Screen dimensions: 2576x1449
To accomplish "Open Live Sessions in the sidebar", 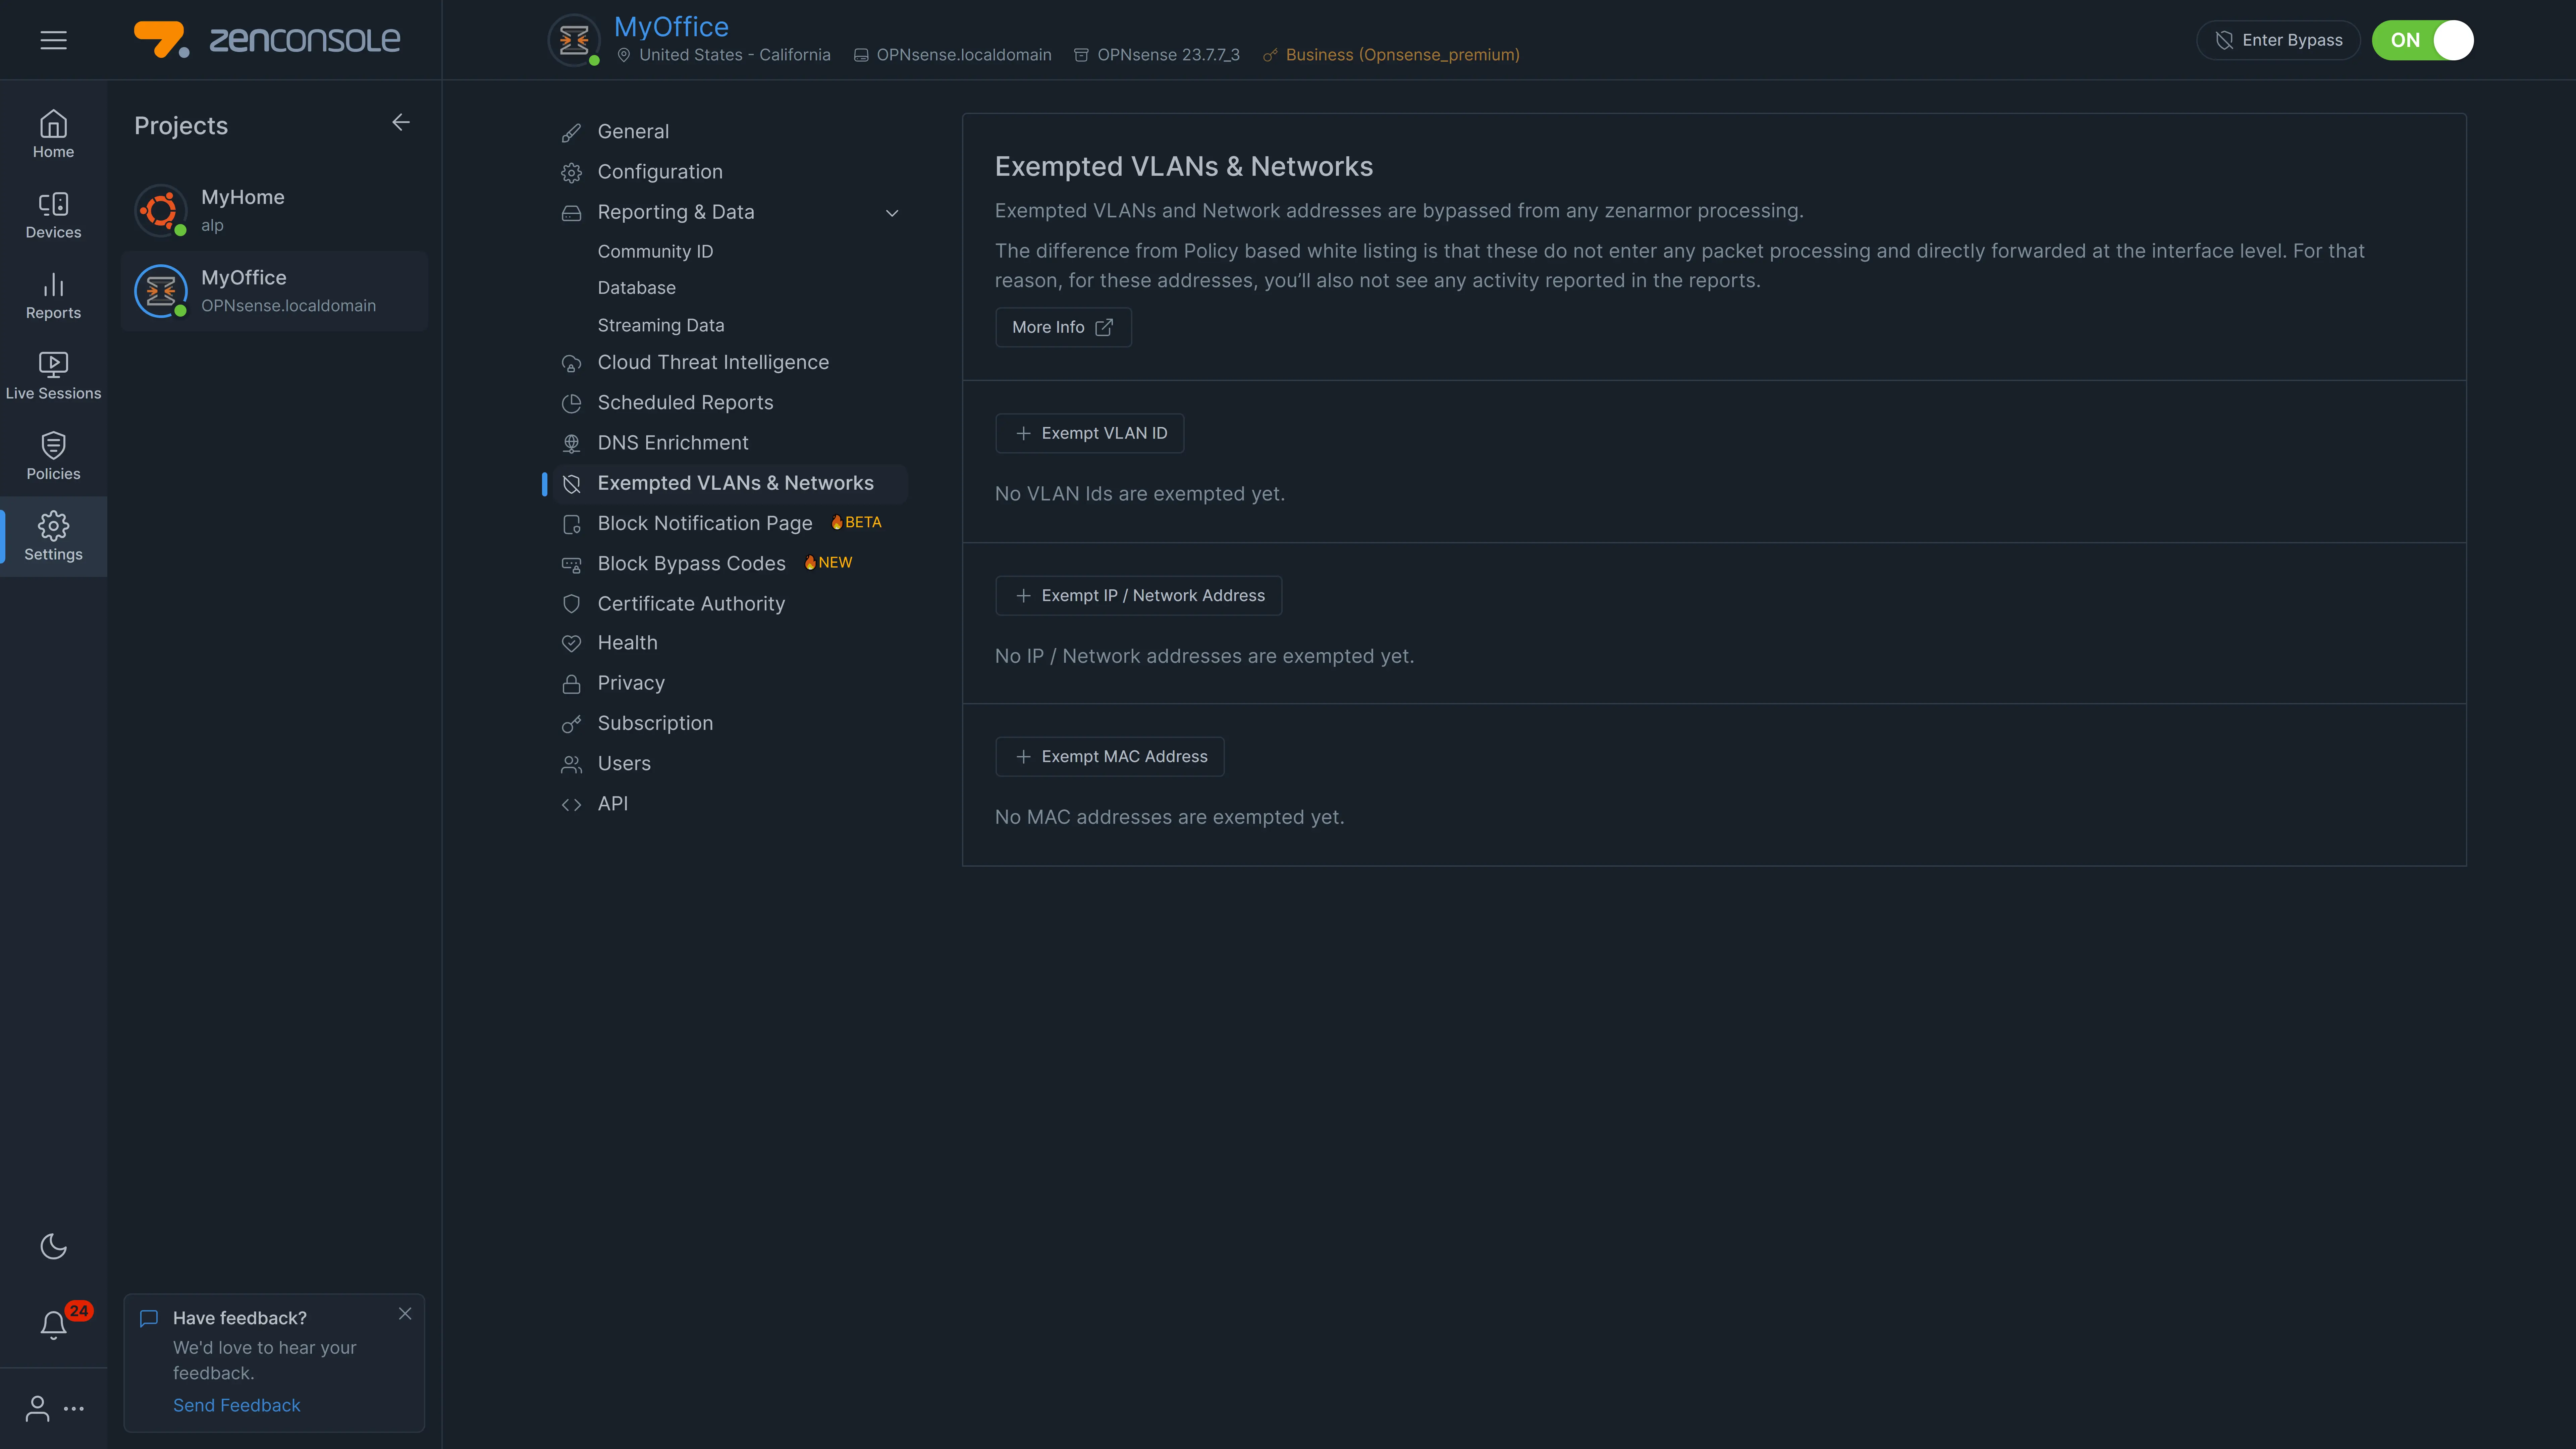I will 53,376.
